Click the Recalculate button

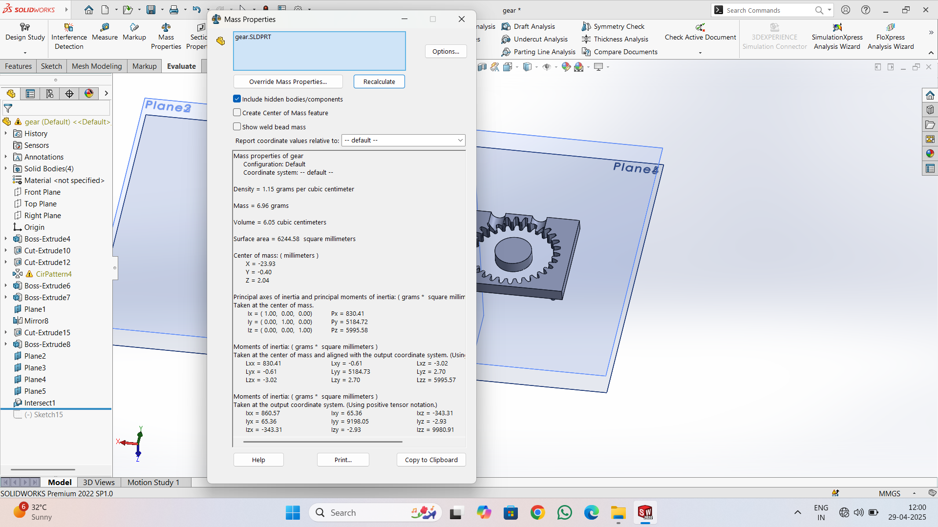click(x=379, y=81)
